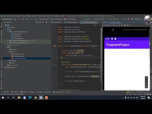
Task: Expand the Gradle Scripts node
Action: (x=4, y=67)
